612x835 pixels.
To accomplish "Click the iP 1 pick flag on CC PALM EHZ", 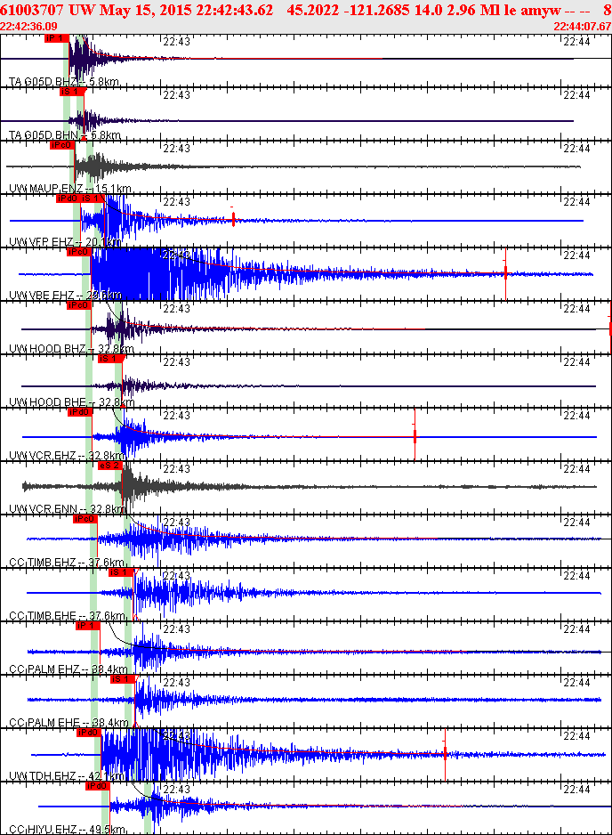I will click(x=88, y=625).
